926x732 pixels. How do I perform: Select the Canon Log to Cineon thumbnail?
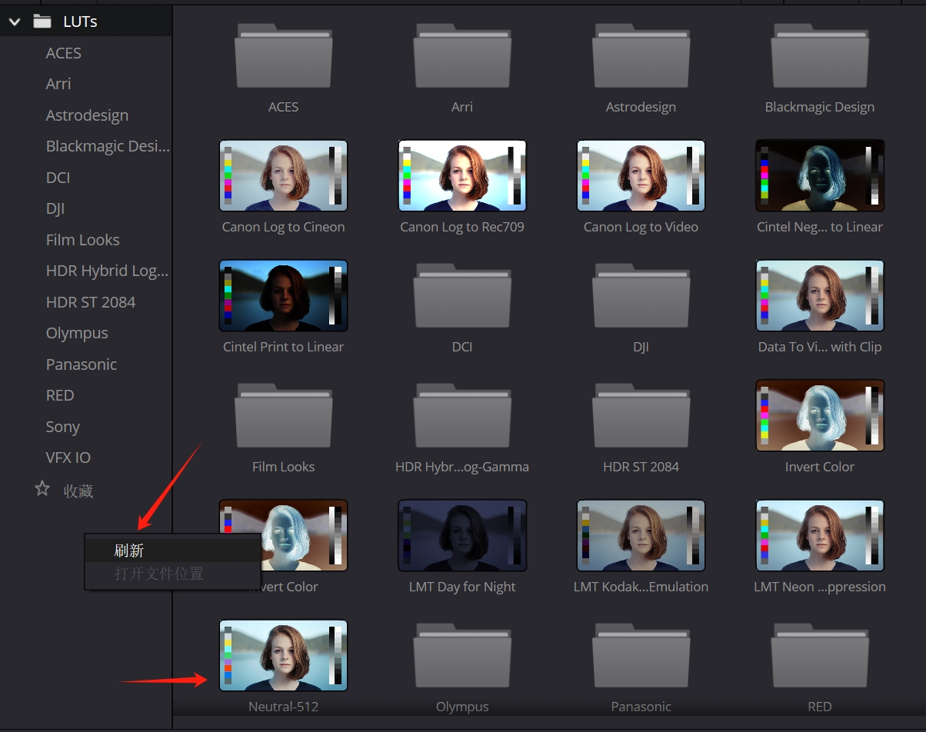tap(283, 175)
